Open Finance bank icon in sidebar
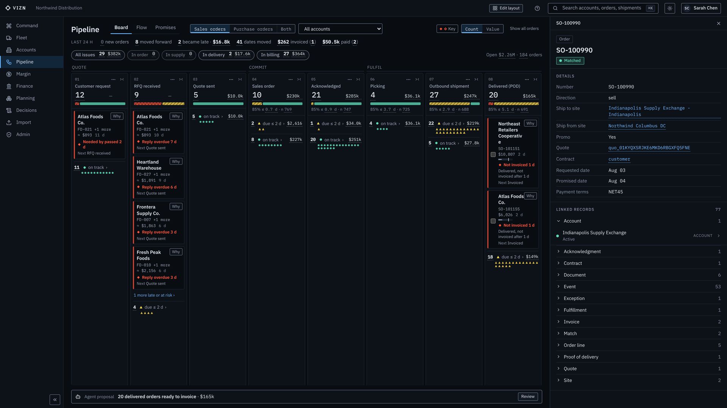Viewport: 727px width, 408px height. pyautogui.click(x=9, y=86)
